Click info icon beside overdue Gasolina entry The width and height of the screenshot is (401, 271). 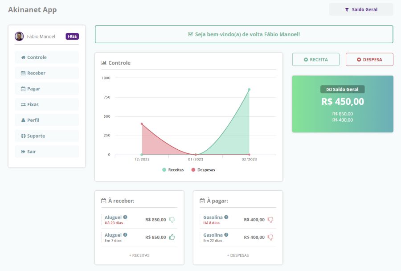coord(226,217)
